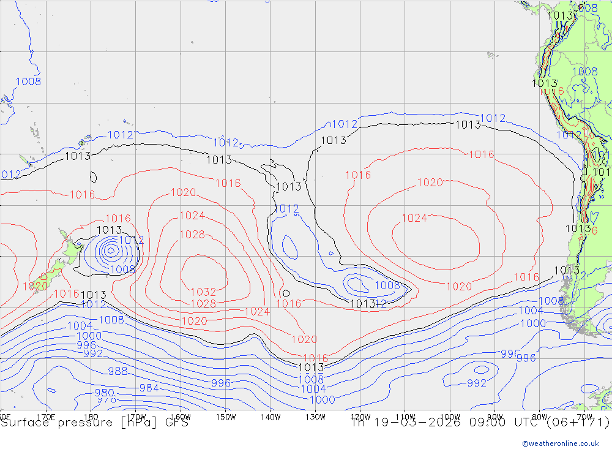
Task: Click the Surface pressure [hPa] GFS title
Action: (x=94, y=423)
